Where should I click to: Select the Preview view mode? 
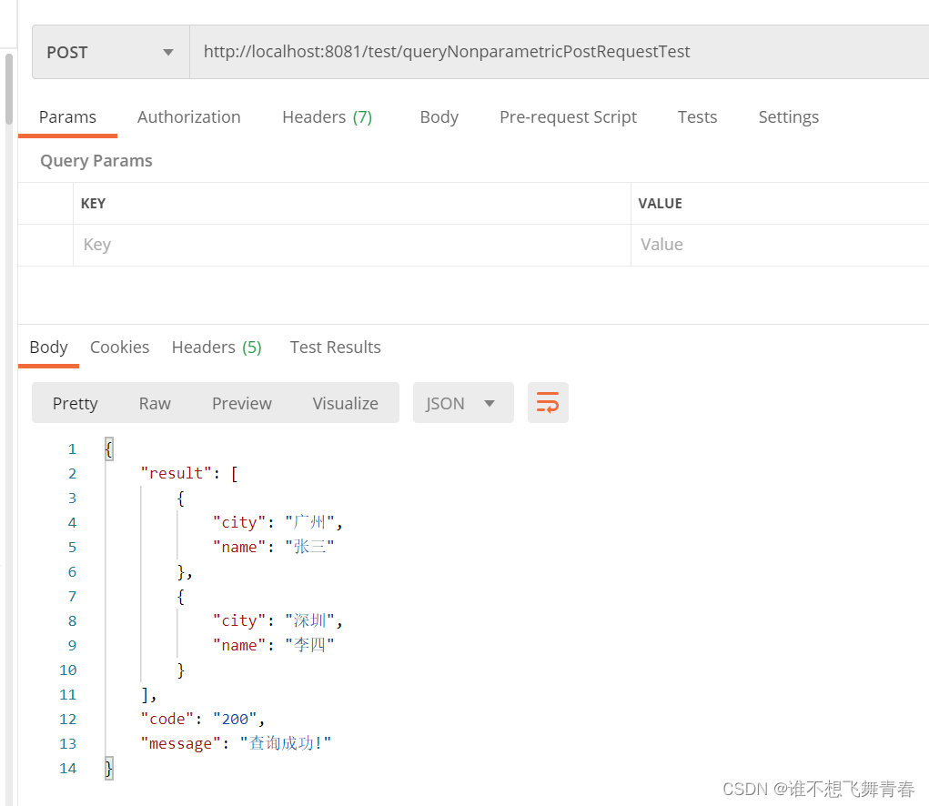[242, 403]
